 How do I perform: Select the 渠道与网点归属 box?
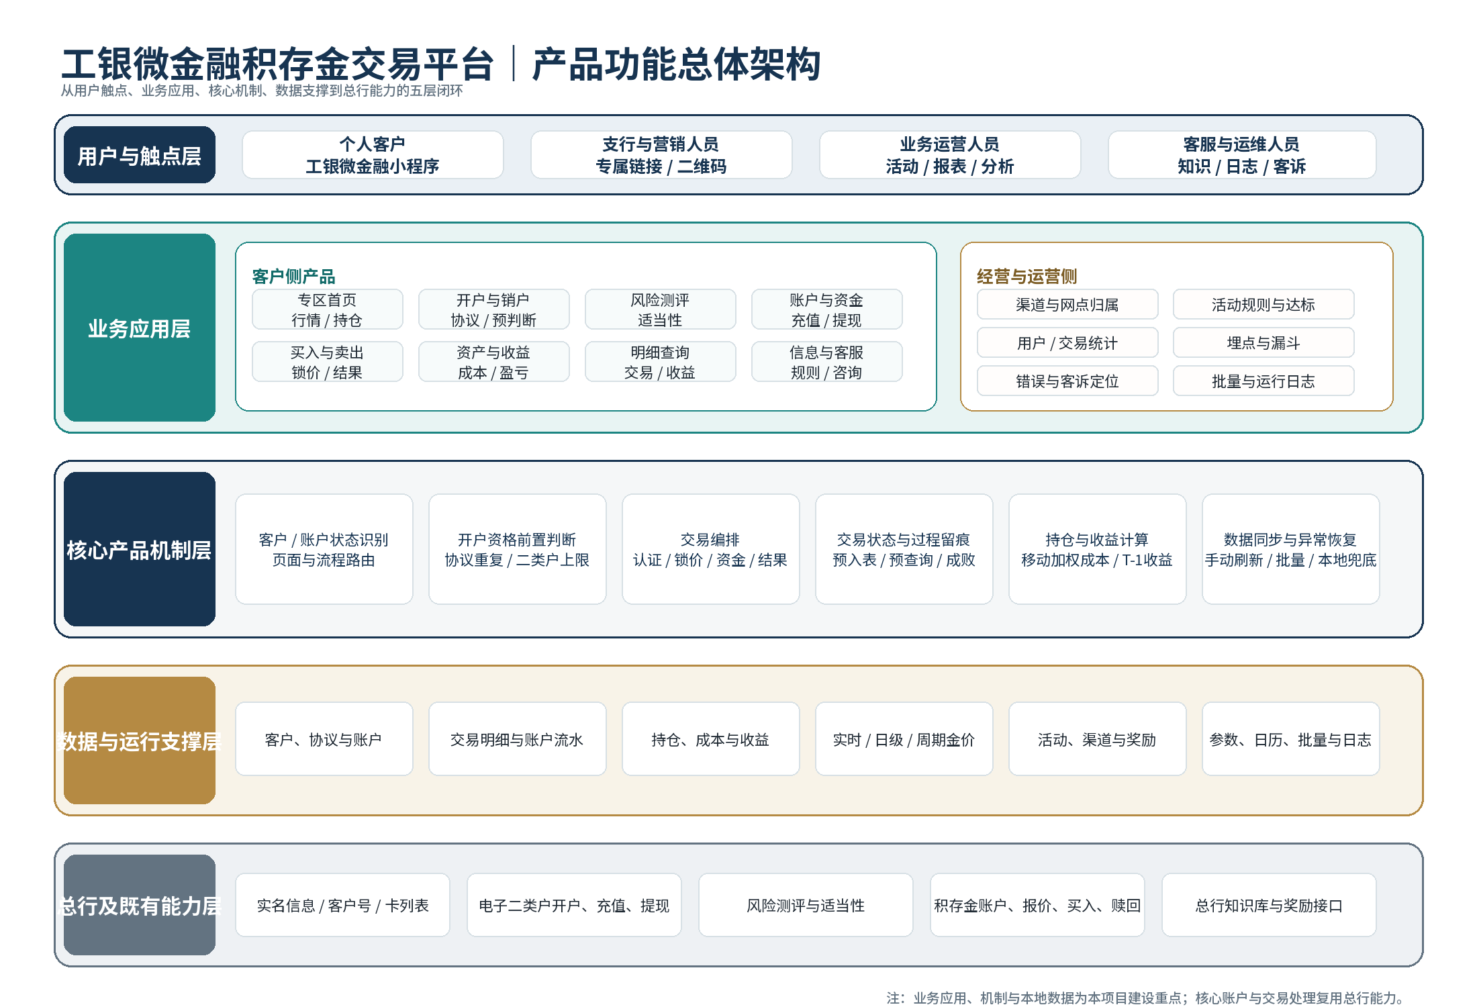point(1067,304)
